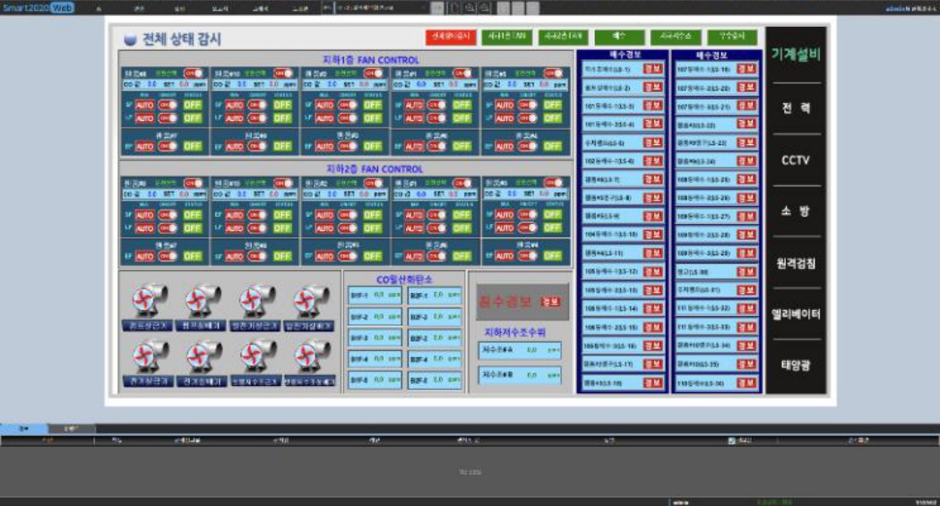
Task: Click the B1F-5 CO value field
Action: (x=375, y=380)
